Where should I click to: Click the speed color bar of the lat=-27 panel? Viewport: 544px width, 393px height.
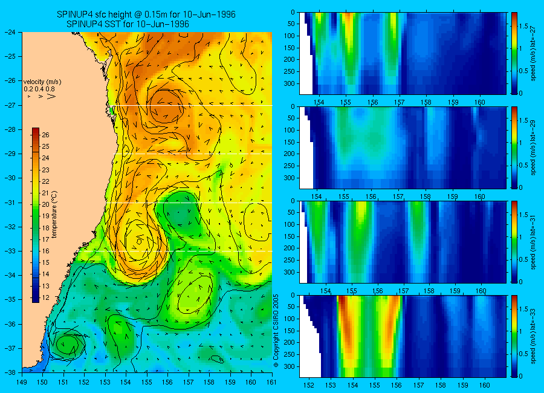(514, 53)
